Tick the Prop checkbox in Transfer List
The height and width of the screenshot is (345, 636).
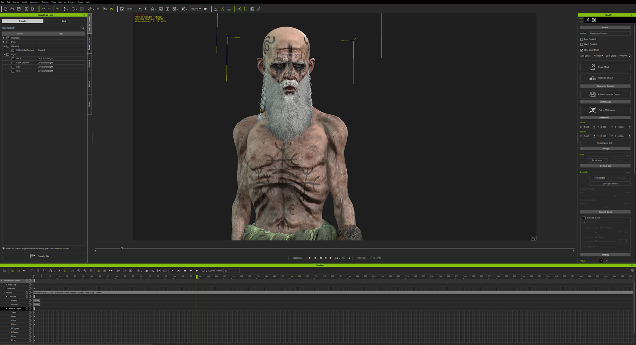click(x=8, y=42)
